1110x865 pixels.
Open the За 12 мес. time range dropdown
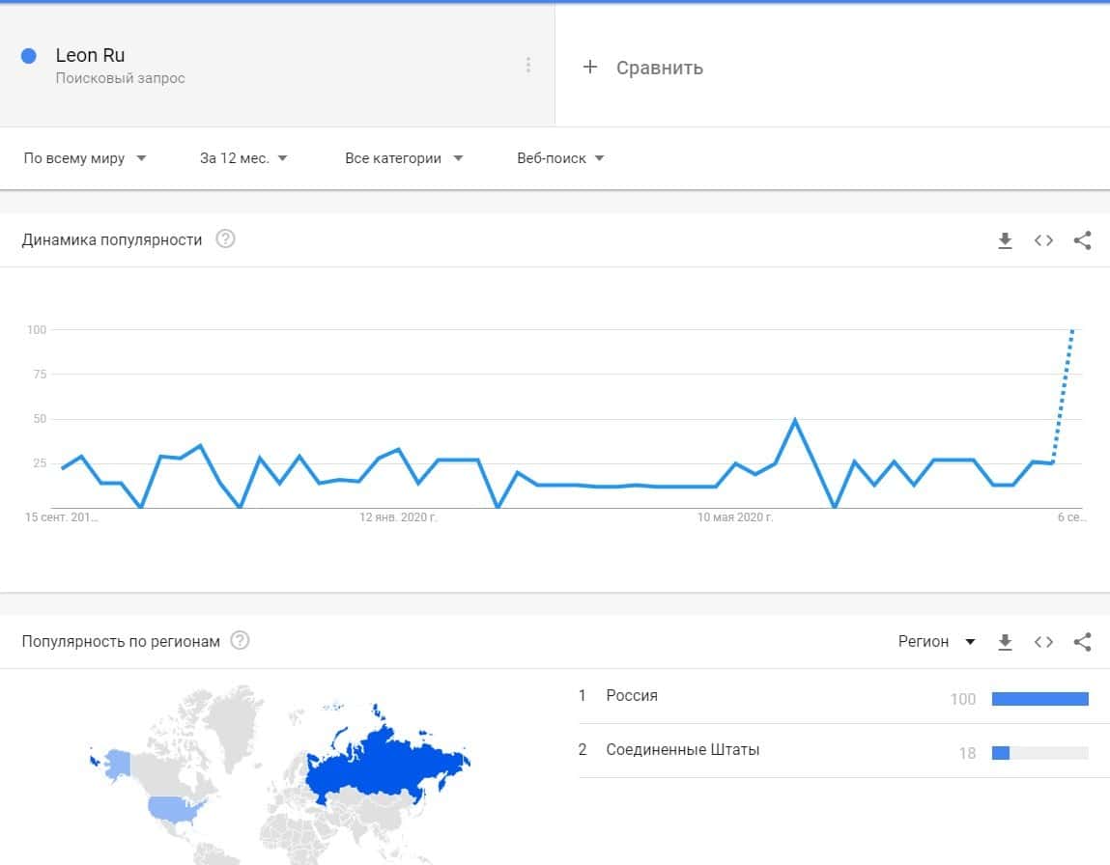(x=243, y=158)
